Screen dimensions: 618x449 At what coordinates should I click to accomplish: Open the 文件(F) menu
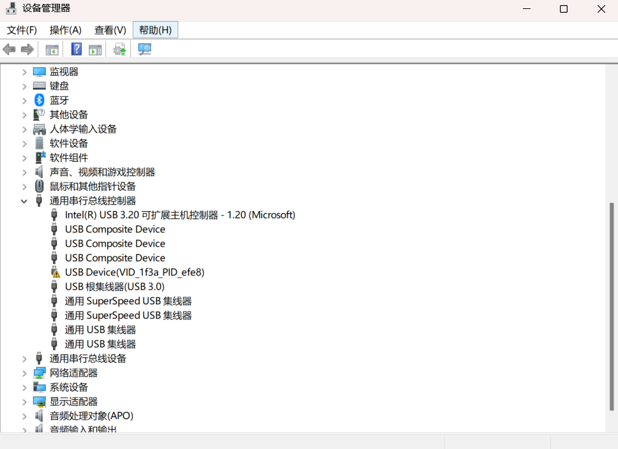click(22, 30)
